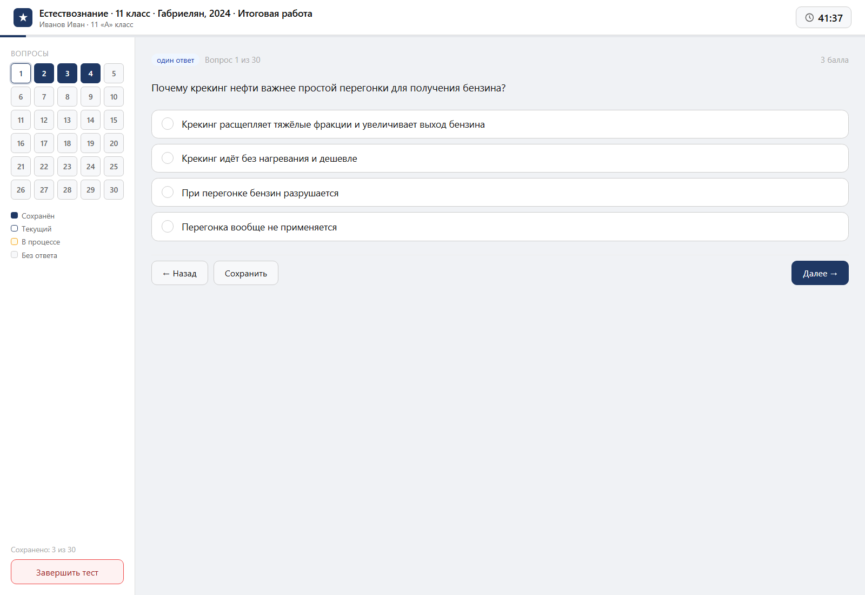865x595 pixels.
Task: Click the 'В процессе' legend entry
Action: (36, 242)
